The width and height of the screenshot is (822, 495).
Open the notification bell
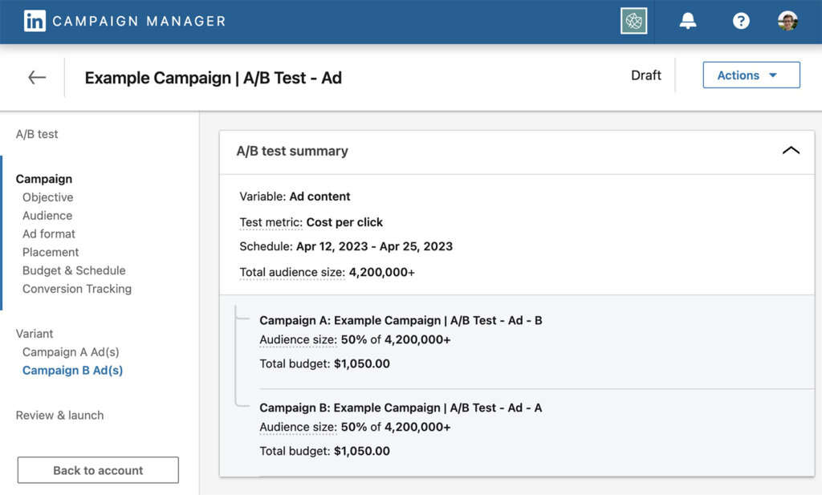(688, 21)
